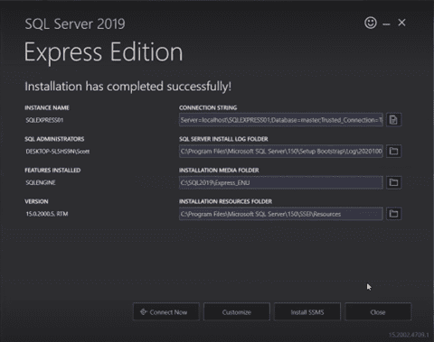The height and width of the screenshot is (342, 434).
Task: Click the SQL ADMINISTRATORS label
Action: [x=54, y=139]
